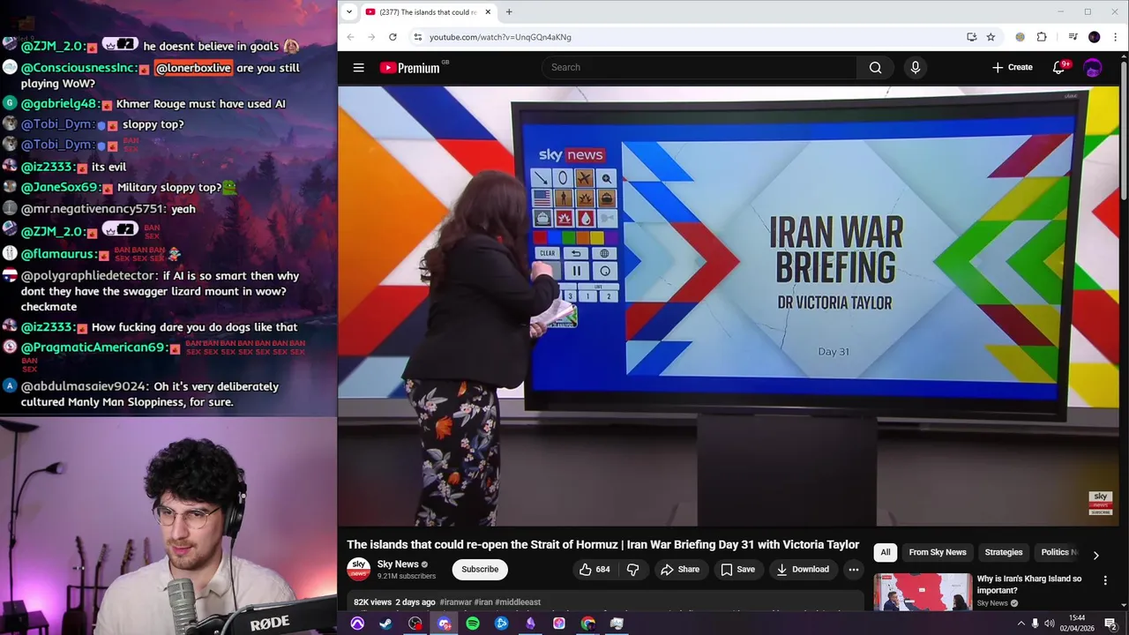Dislike the video with thumbs down
This screenshot has height=635, width=1129.
pyautogui.click(x=632, y=570)
